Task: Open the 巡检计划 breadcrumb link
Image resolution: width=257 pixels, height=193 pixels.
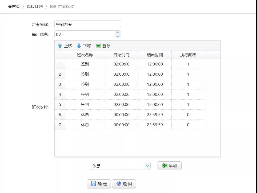Action: click(35, 7)
